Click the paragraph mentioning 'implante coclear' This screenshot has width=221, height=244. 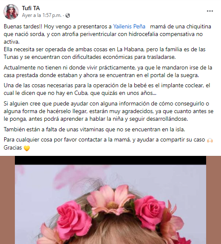tap(107, 89)
